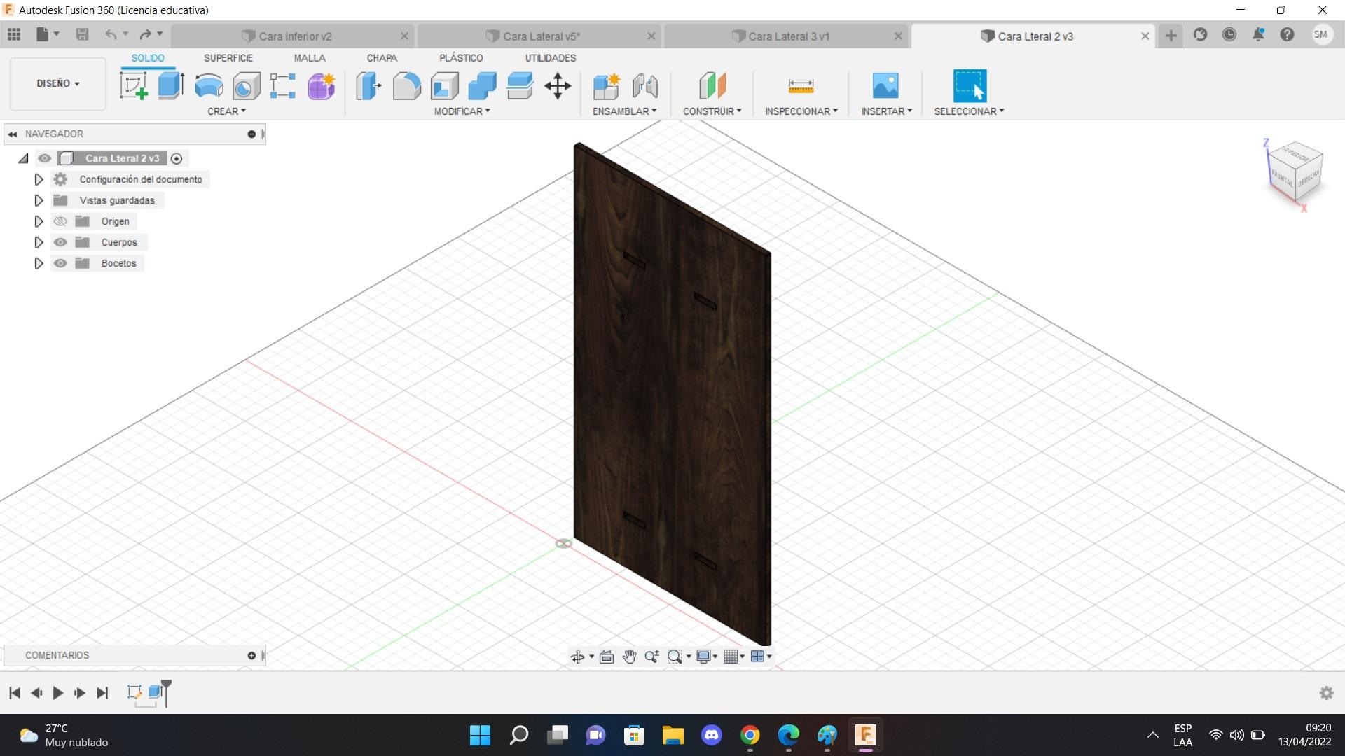Open the Measure tool in Inspeccionar

click(801, 86)
